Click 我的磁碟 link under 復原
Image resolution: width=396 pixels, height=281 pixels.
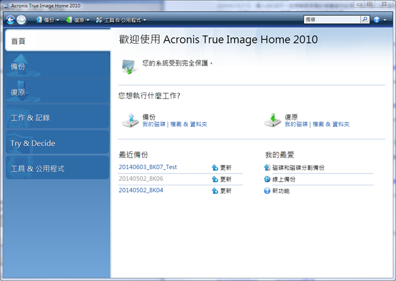296,124
